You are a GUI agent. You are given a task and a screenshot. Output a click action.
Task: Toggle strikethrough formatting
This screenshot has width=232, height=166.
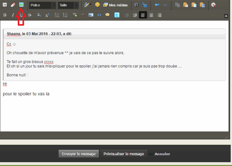click(30, 15)
